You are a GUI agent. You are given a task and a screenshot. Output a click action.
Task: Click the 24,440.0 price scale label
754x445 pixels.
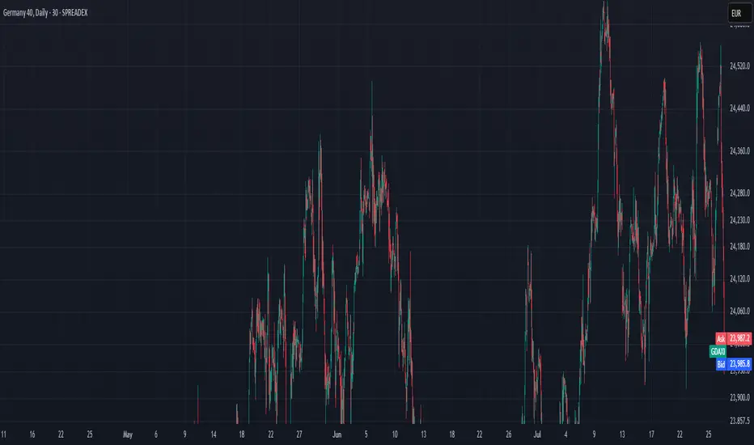pyautogui.click(x=739, y=108)
